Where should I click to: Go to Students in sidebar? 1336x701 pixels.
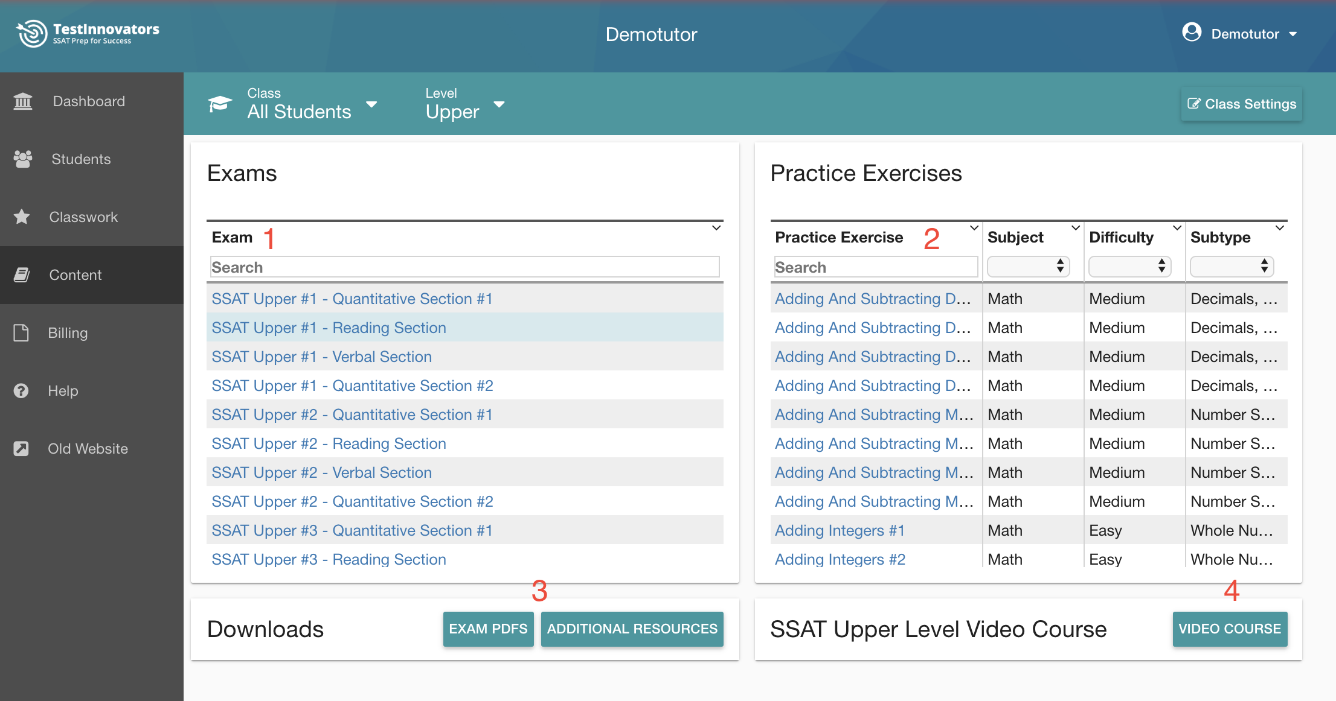(x=92, y=159)
